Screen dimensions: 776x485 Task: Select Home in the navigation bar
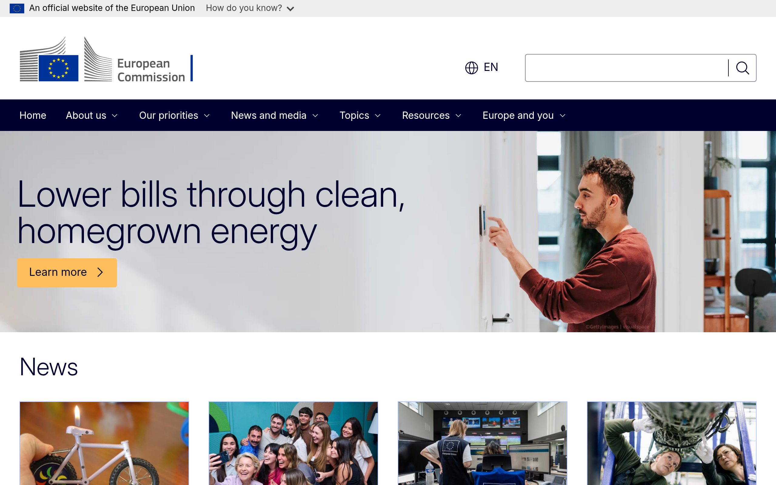click(32, 115)
